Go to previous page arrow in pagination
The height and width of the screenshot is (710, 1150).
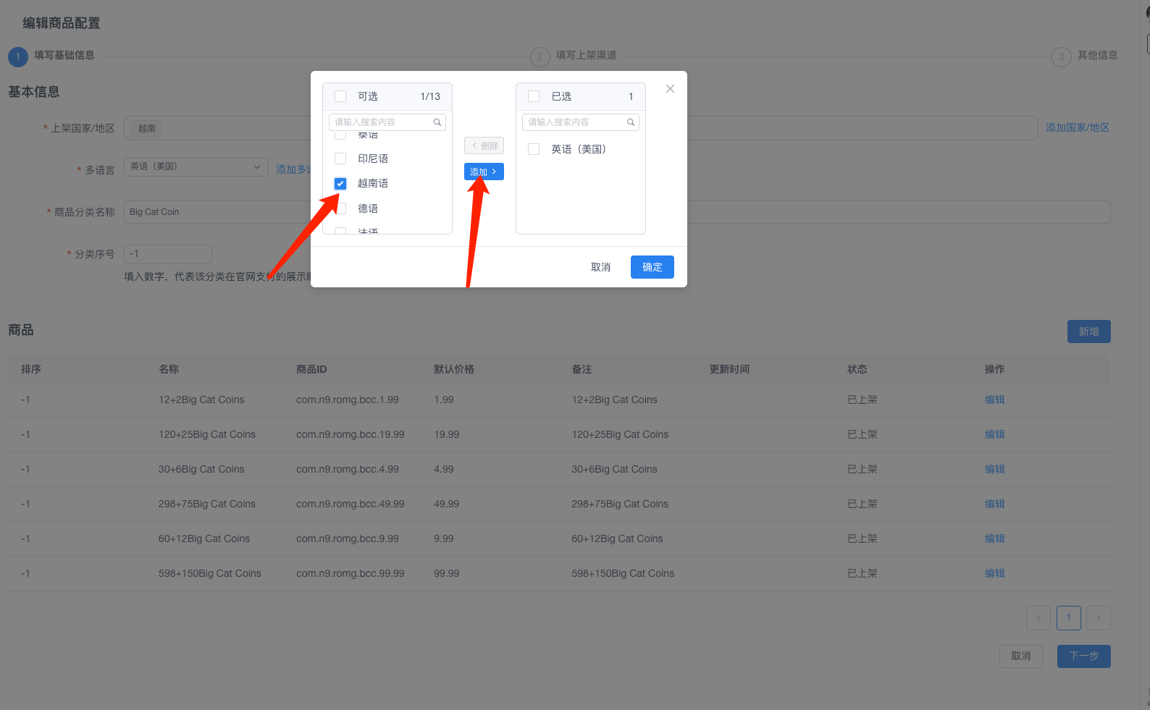pyautogui.click(x=1038, y=618)
